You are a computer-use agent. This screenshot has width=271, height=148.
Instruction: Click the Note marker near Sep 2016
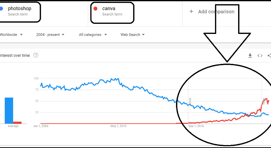click(190, 101)
